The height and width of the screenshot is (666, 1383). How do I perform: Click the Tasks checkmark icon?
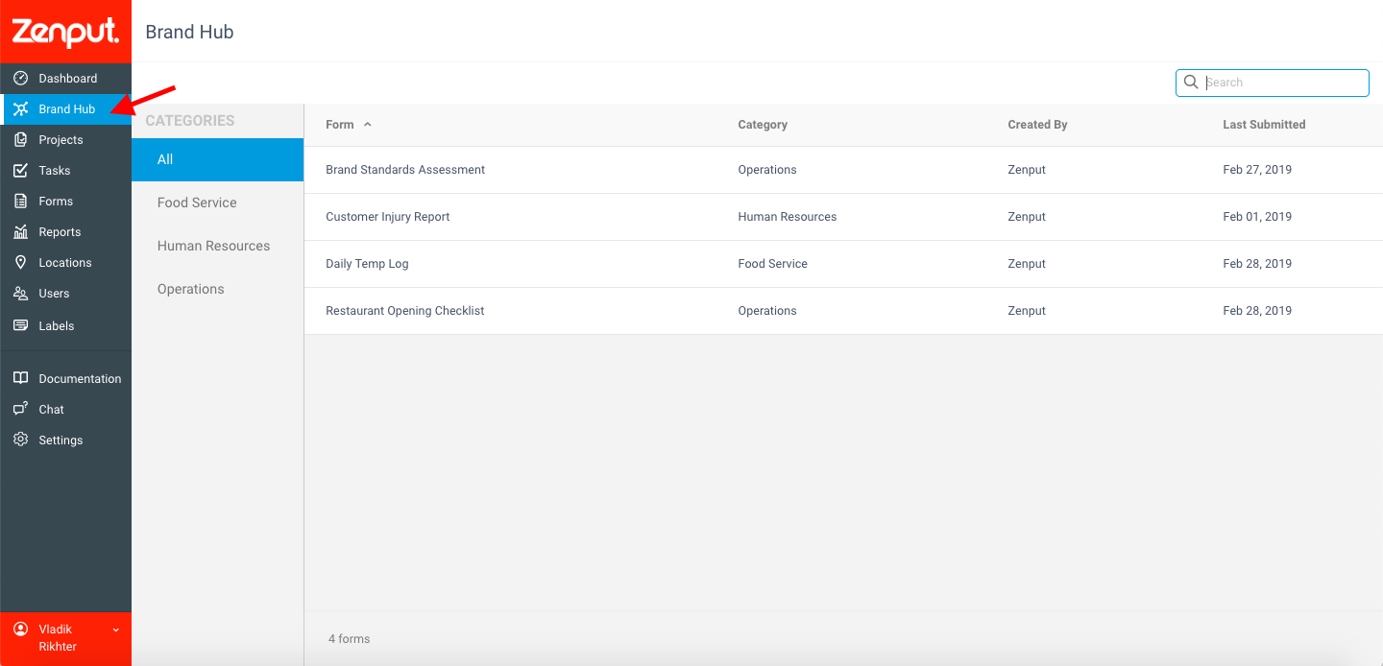(20, 170)
